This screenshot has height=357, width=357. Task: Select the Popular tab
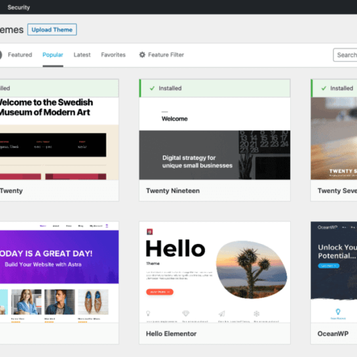point(53,55)
